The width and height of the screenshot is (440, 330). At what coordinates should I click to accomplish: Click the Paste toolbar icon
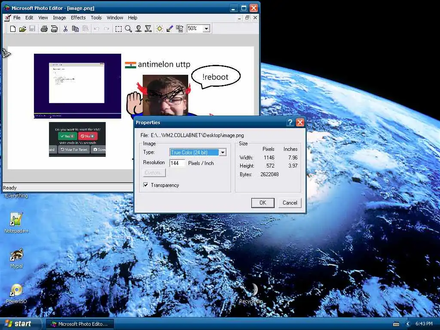pos(86,29)
